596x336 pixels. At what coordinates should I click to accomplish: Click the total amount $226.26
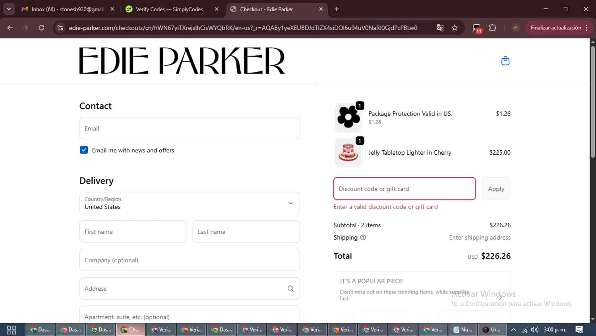(x=496, y=256)
